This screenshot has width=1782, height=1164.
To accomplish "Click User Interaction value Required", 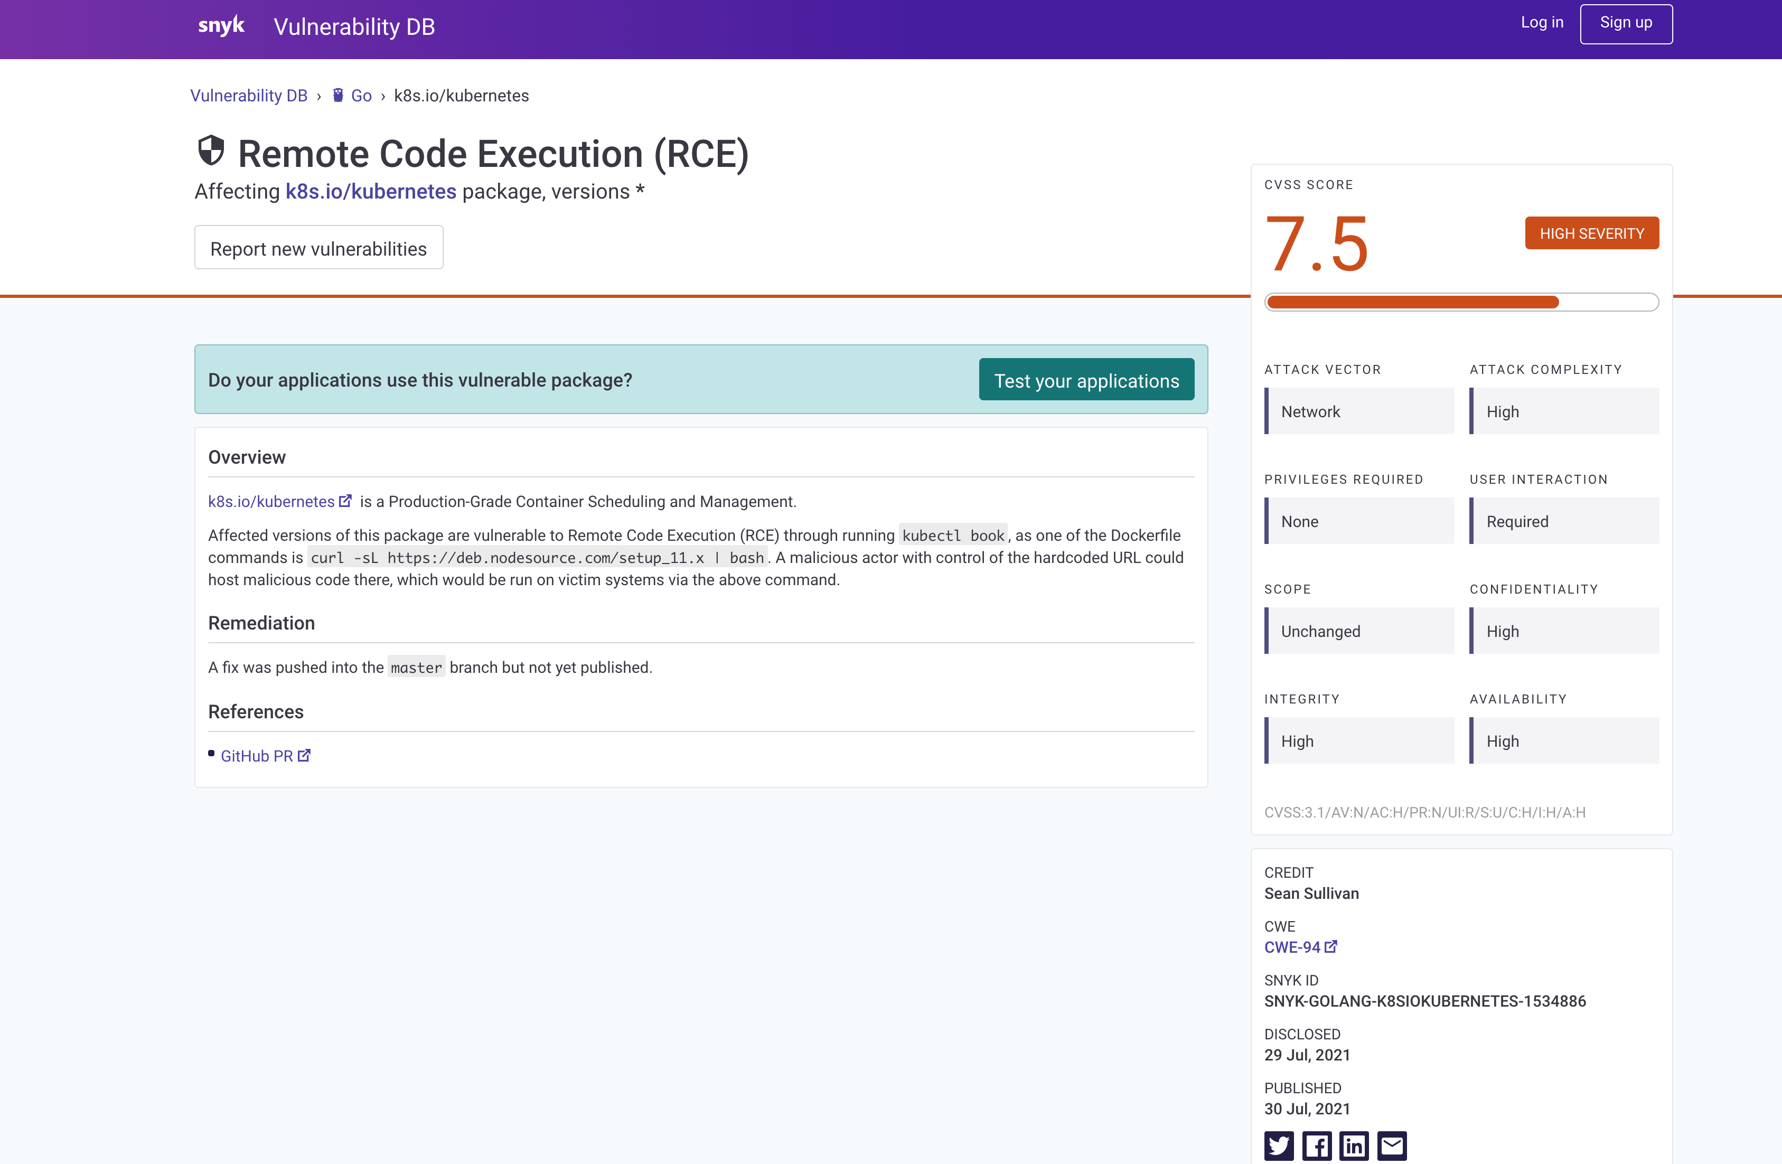I will 1564,521.
